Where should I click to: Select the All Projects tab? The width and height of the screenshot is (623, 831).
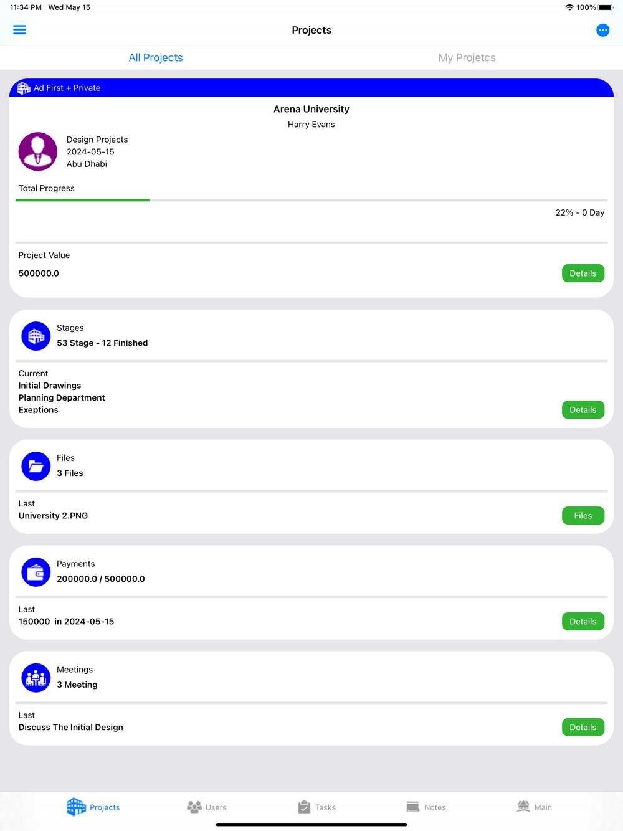click(156, 57)
